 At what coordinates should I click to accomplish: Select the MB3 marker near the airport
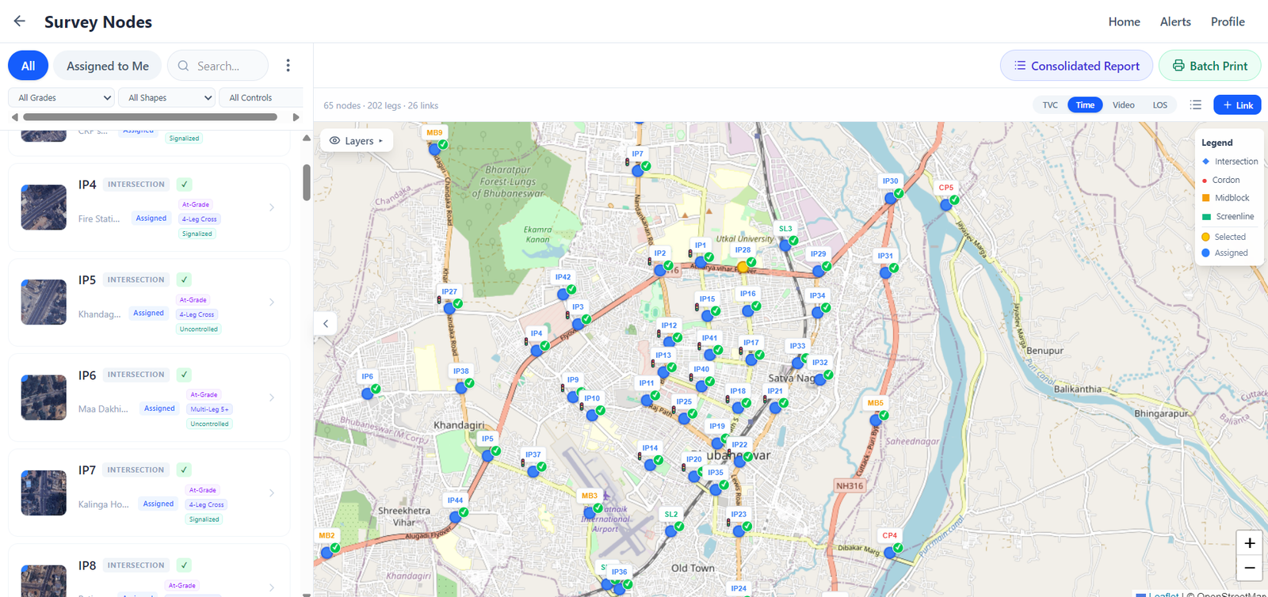pos(590,511)
